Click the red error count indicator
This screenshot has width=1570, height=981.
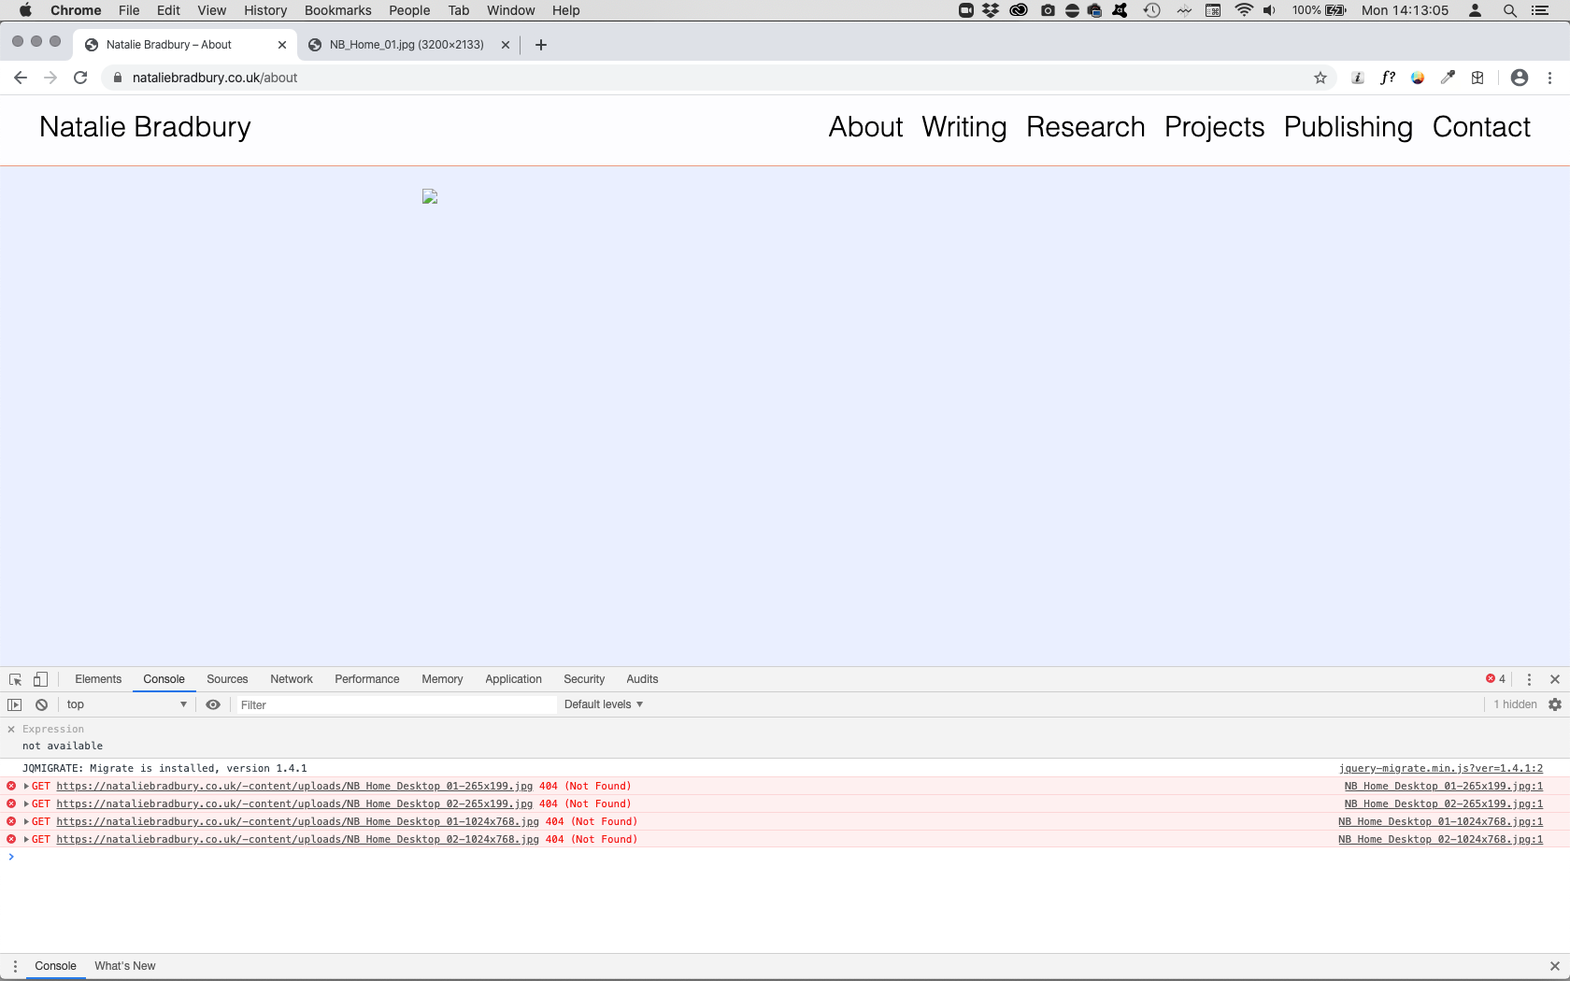(1495, 679)
